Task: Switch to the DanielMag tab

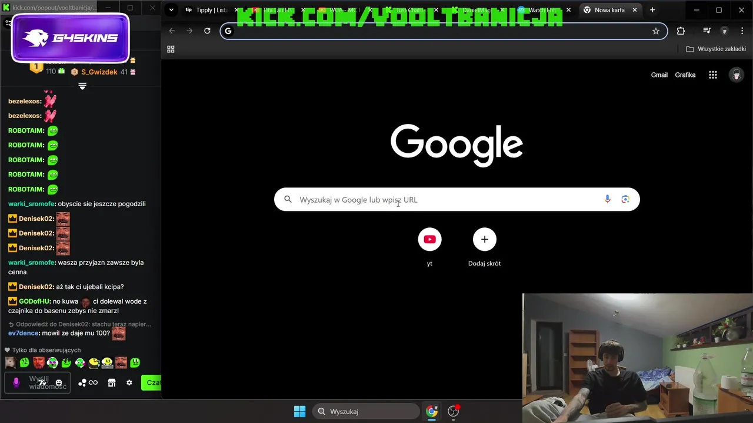Action: [477, 10]
